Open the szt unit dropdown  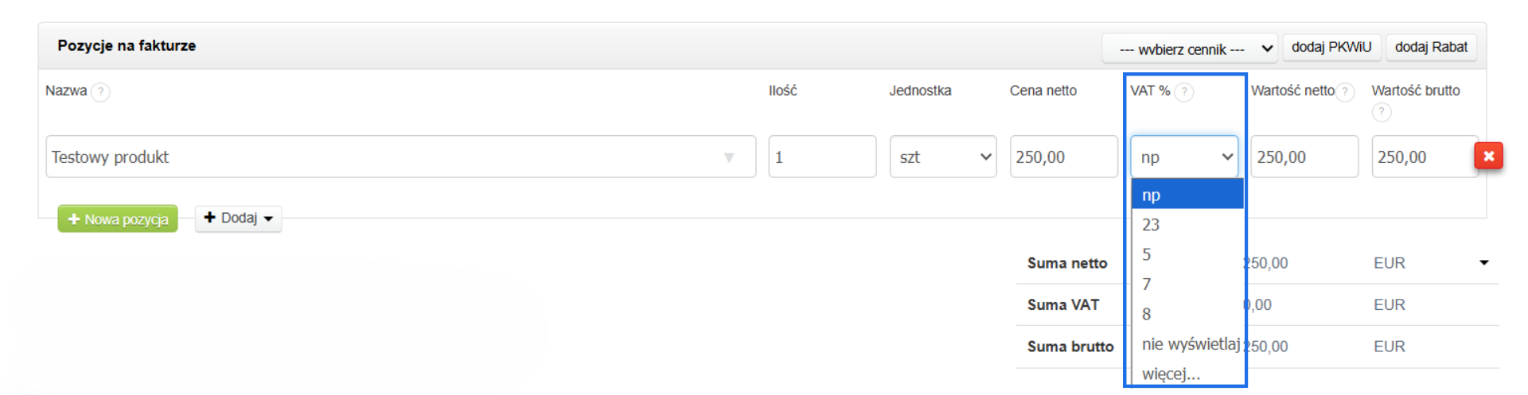(943, 157)
